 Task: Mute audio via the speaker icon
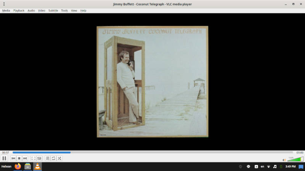pos(284,160)
